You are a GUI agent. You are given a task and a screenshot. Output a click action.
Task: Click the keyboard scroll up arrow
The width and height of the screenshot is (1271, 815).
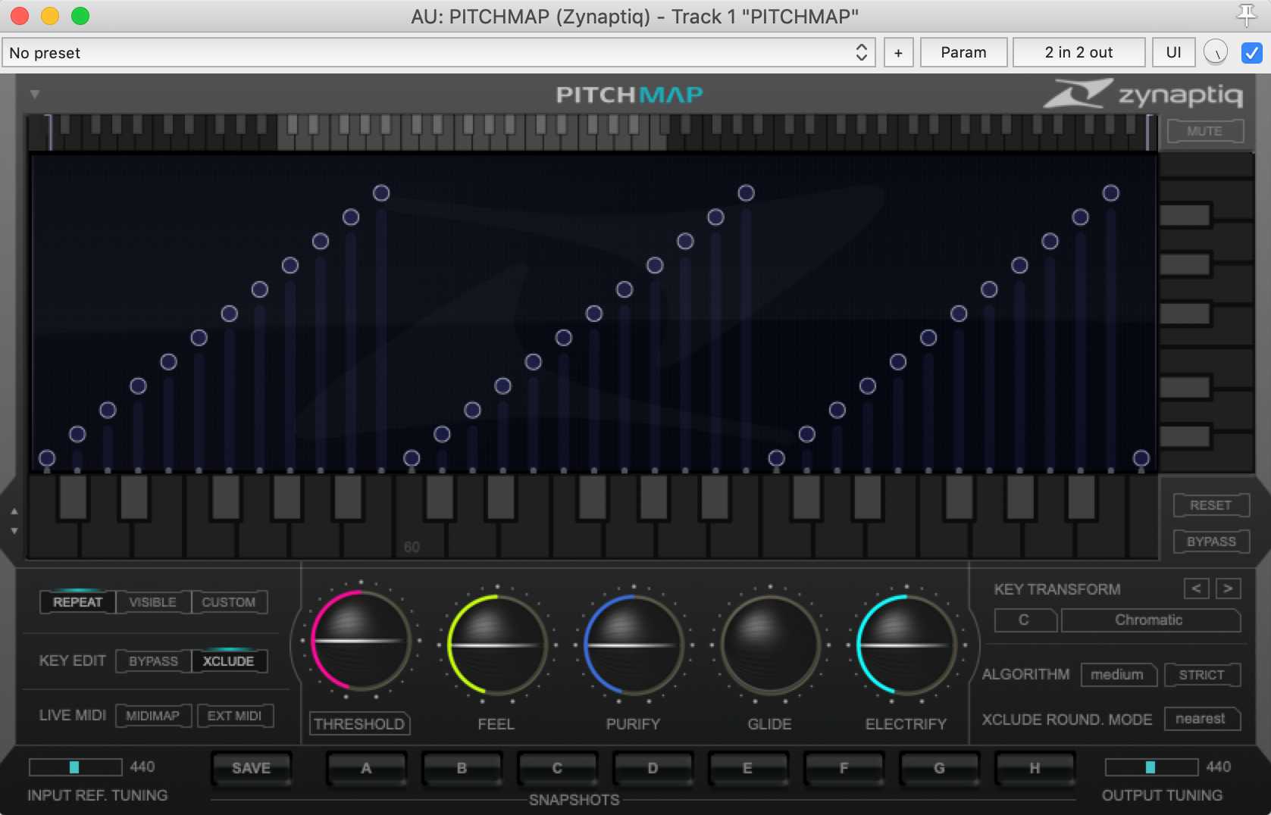14,511
